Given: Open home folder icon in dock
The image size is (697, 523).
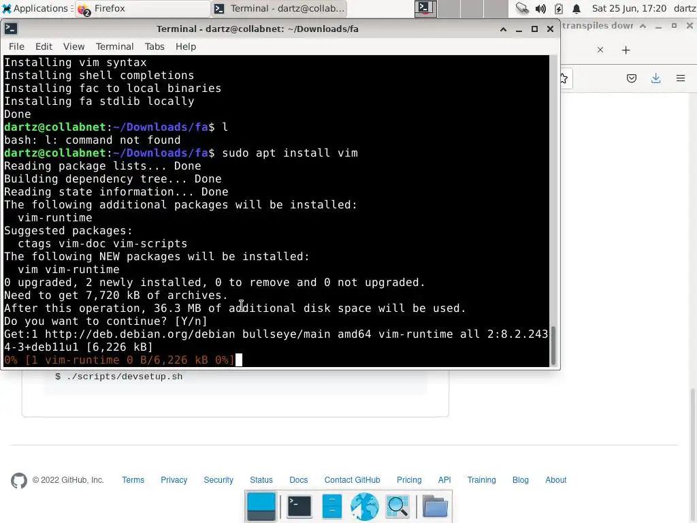Looking at the screenshot, I should [x=435, y=507].
